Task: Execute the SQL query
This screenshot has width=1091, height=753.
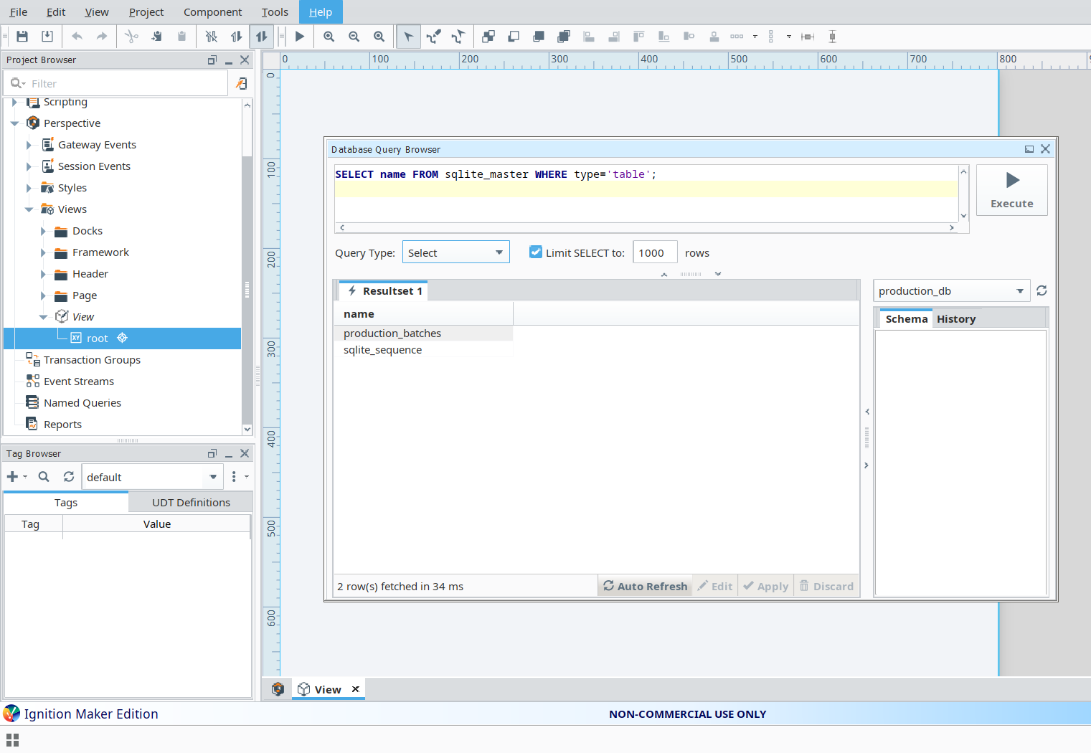Action: pyautogui.click(x=1012, y=190)
